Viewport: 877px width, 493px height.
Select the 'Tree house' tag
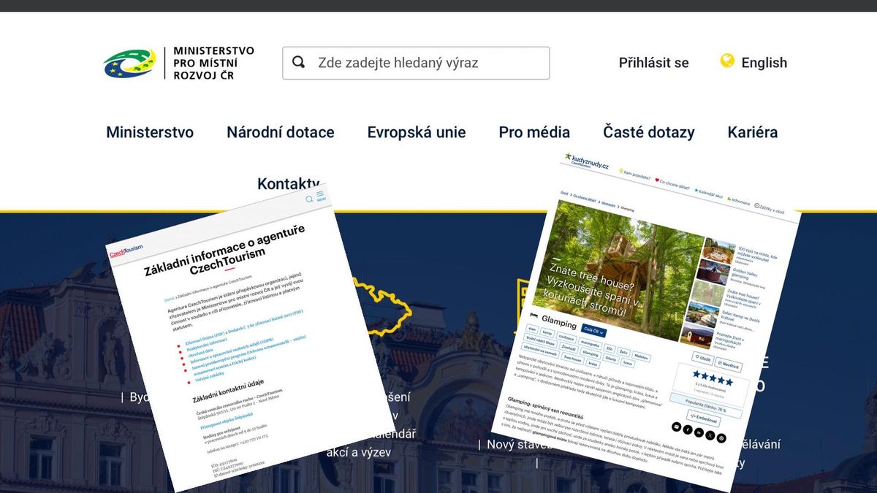572,359
